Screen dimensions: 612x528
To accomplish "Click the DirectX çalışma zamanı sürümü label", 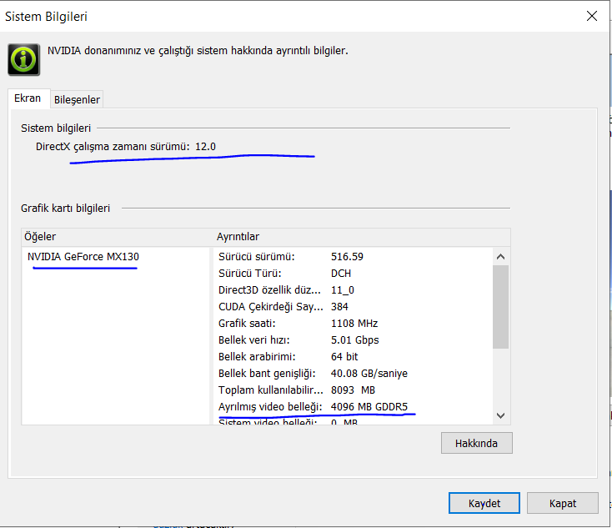I will 113,147.
